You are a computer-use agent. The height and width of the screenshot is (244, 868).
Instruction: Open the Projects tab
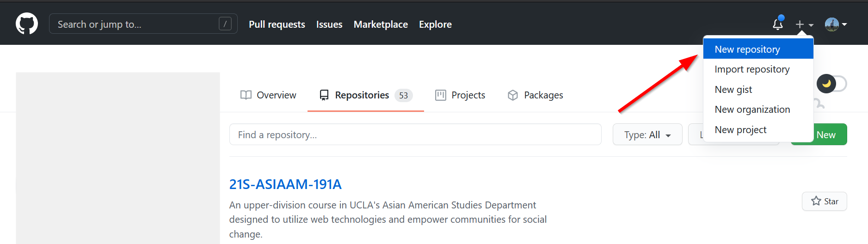(460, 95)
